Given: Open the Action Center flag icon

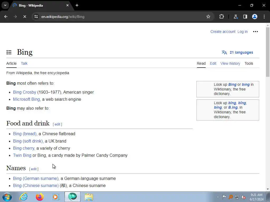Looking at the screenshot, I should [x=224, y=197].
